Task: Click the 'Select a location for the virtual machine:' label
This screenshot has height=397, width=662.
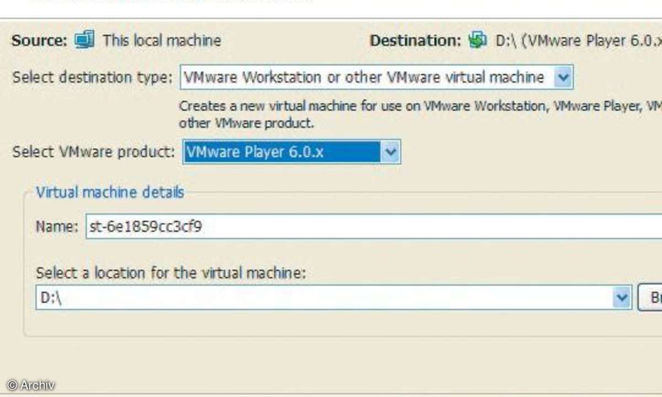Action: (170, 273)
